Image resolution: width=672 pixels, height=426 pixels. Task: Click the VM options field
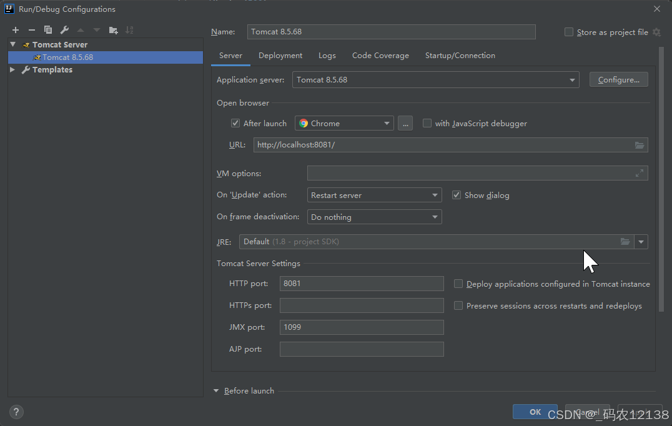point(477,173)
